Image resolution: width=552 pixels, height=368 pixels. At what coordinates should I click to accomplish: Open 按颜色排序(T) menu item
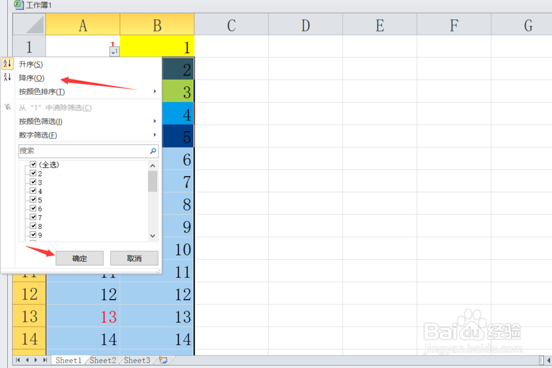[x=42, y=92]
